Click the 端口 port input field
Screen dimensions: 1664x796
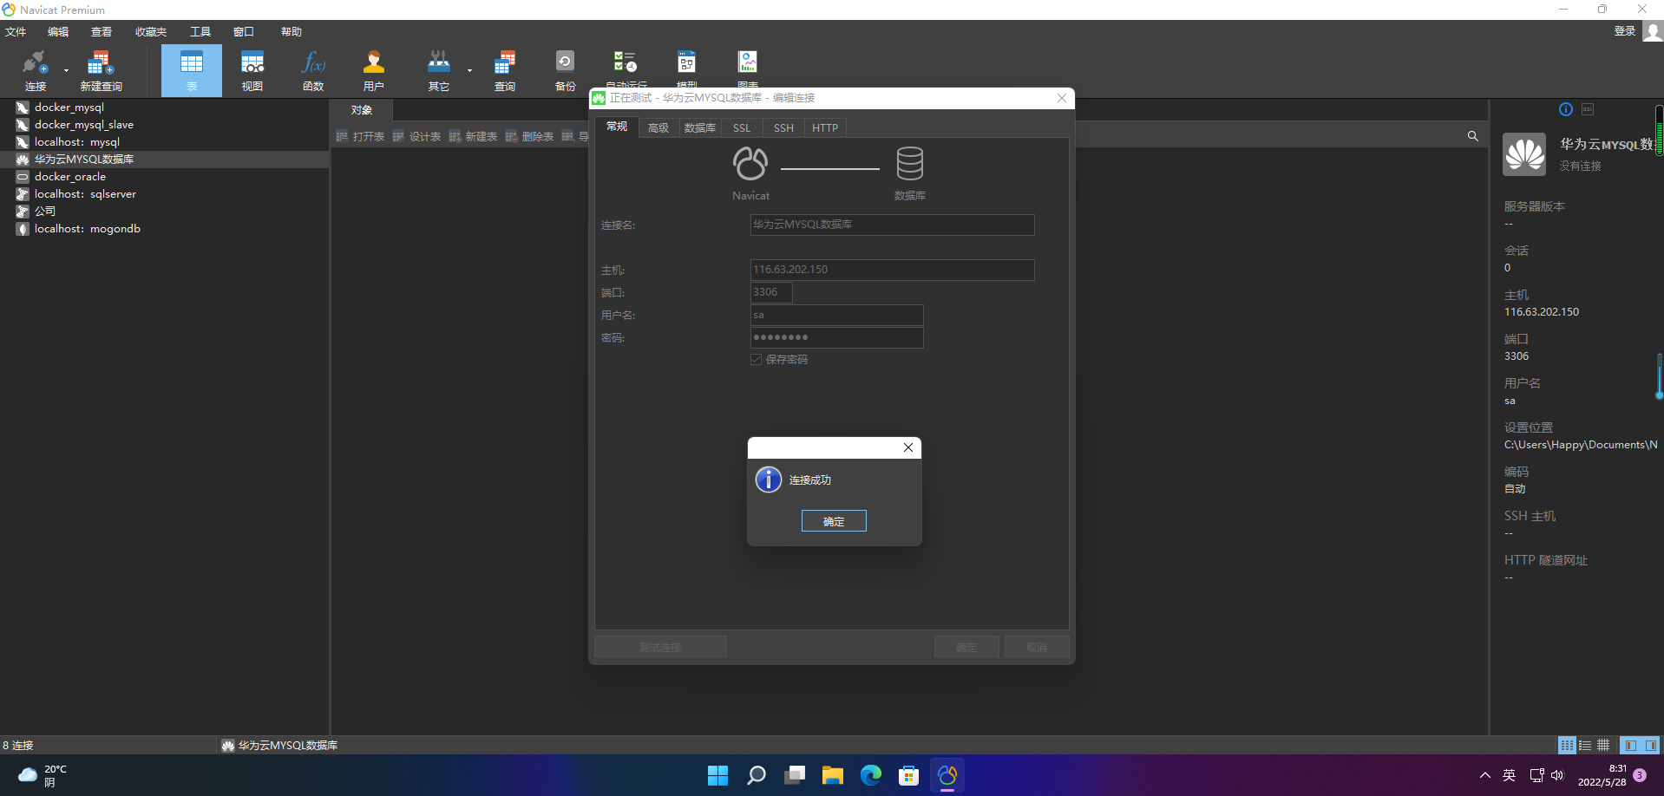click(771, 292)
